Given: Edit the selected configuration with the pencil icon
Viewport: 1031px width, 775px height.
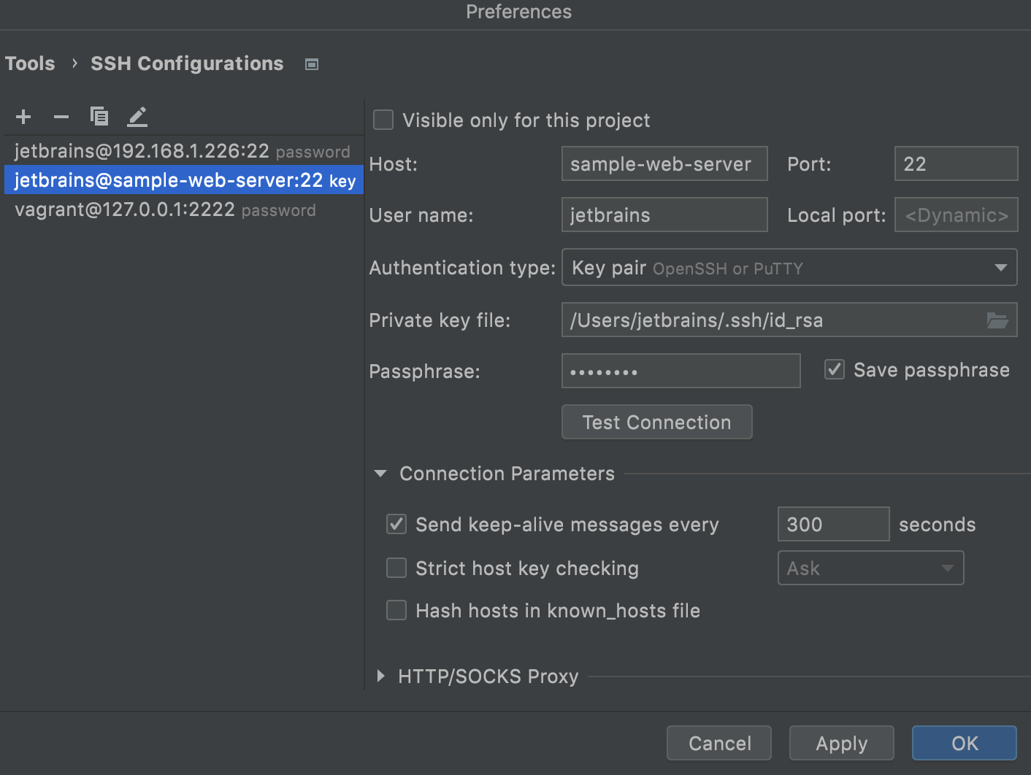Looking at the screenshot, I should 137,116.
